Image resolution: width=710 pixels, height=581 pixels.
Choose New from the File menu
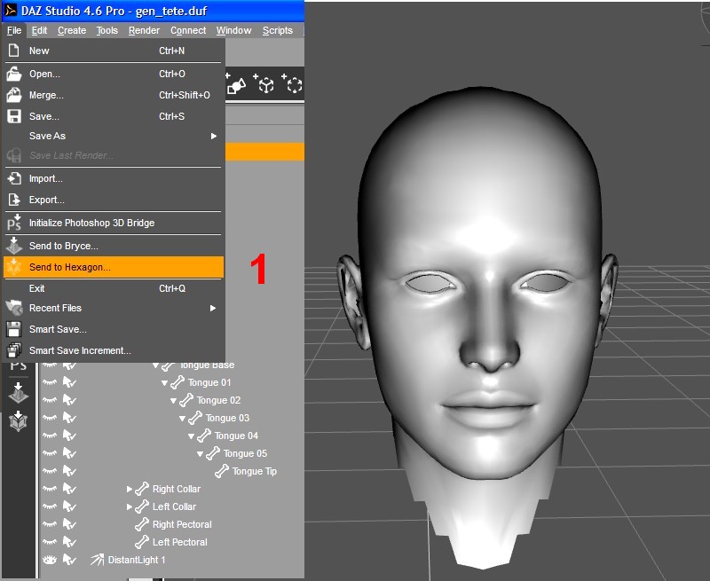point(114,51)
